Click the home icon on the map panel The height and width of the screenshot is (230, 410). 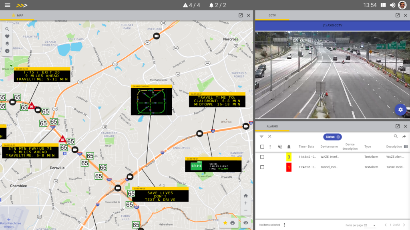click(x=245, y=196)
